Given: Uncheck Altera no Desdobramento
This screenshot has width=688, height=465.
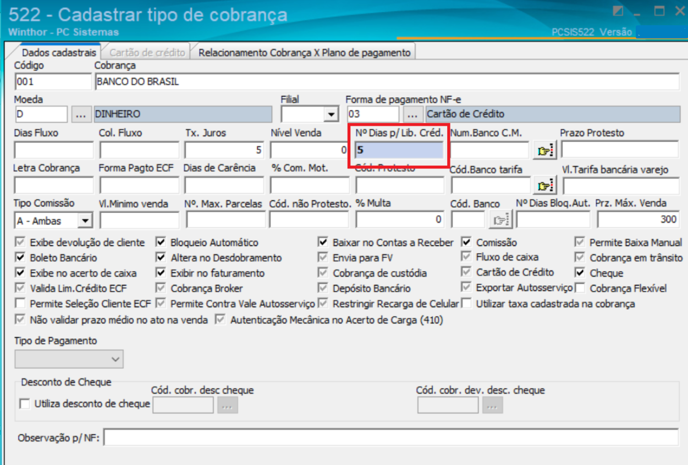Looking at the screenshot, I should point(161,257).
